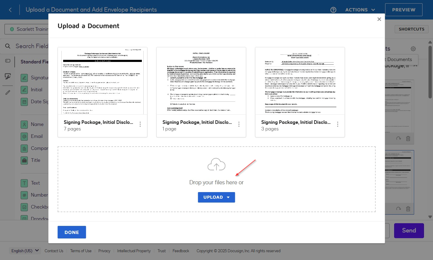This screenshot has height=260, width=433.
Task: Click the "7 pages" text
Action: point(72,129)
